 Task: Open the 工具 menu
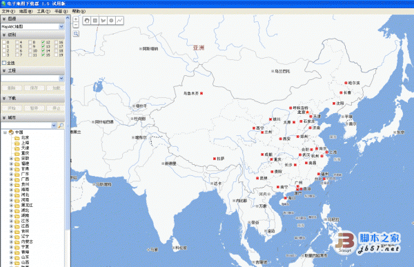(43, 11)
